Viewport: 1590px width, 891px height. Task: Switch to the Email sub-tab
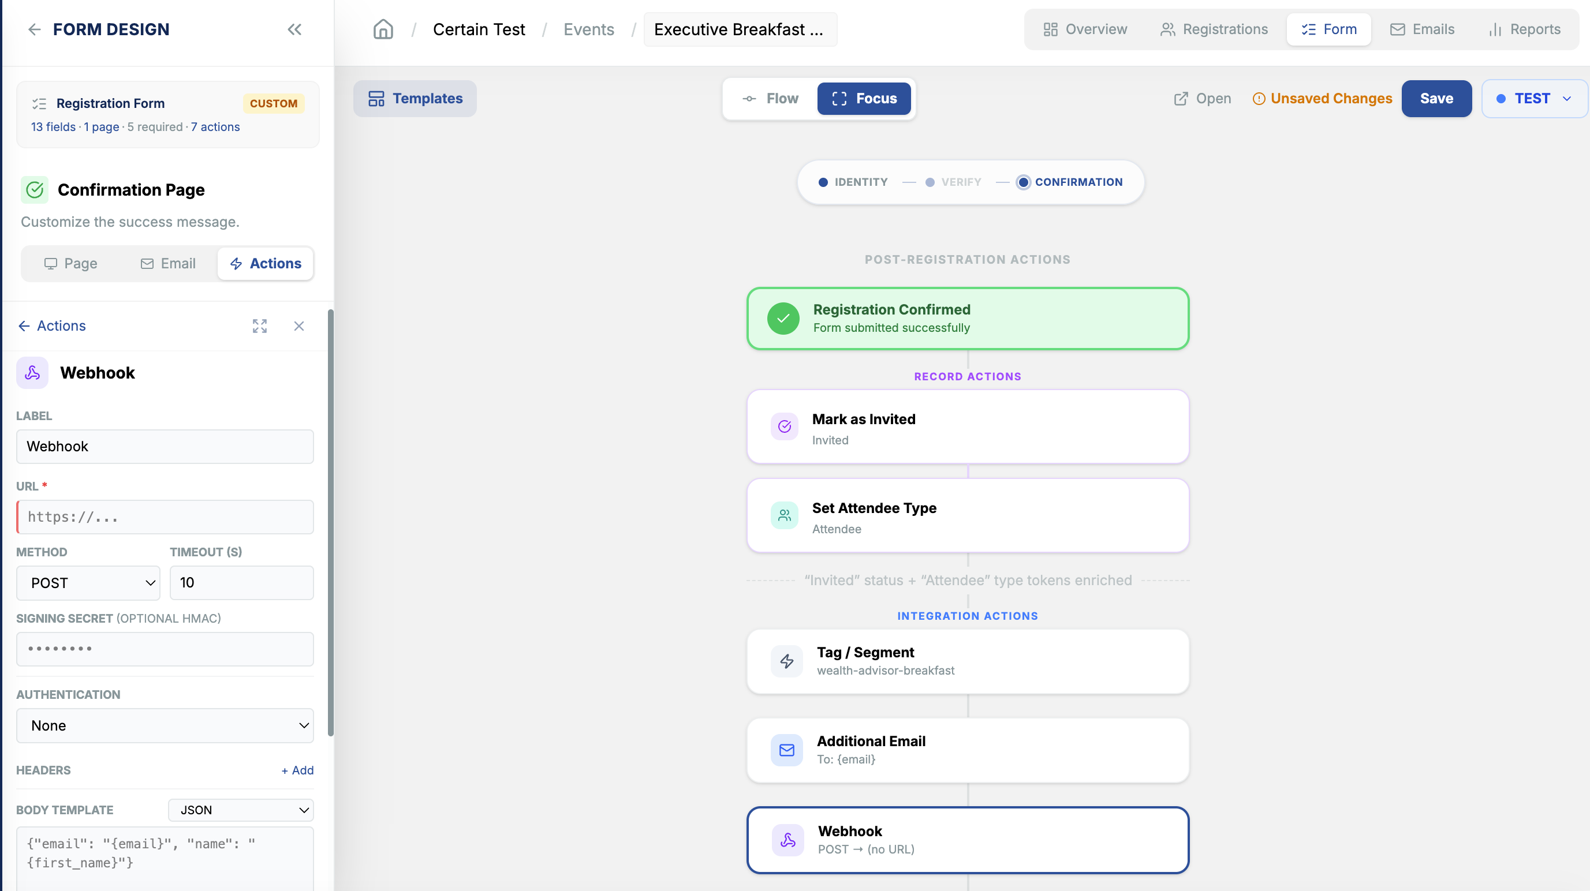168,264
